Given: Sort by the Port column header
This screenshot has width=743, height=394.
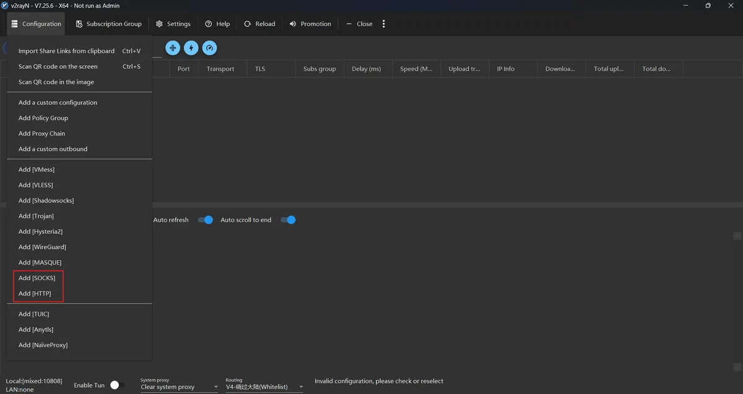Looking at the screenshot, I should (184, 69).
